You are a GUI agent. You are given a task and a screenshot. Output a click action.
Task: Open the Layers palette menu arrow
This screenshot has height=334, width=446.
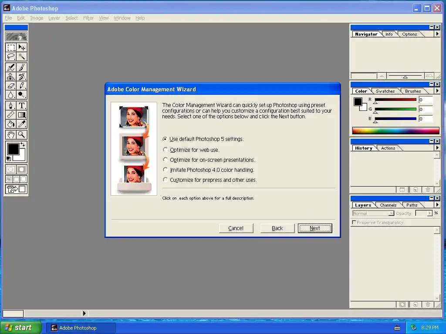437,205
